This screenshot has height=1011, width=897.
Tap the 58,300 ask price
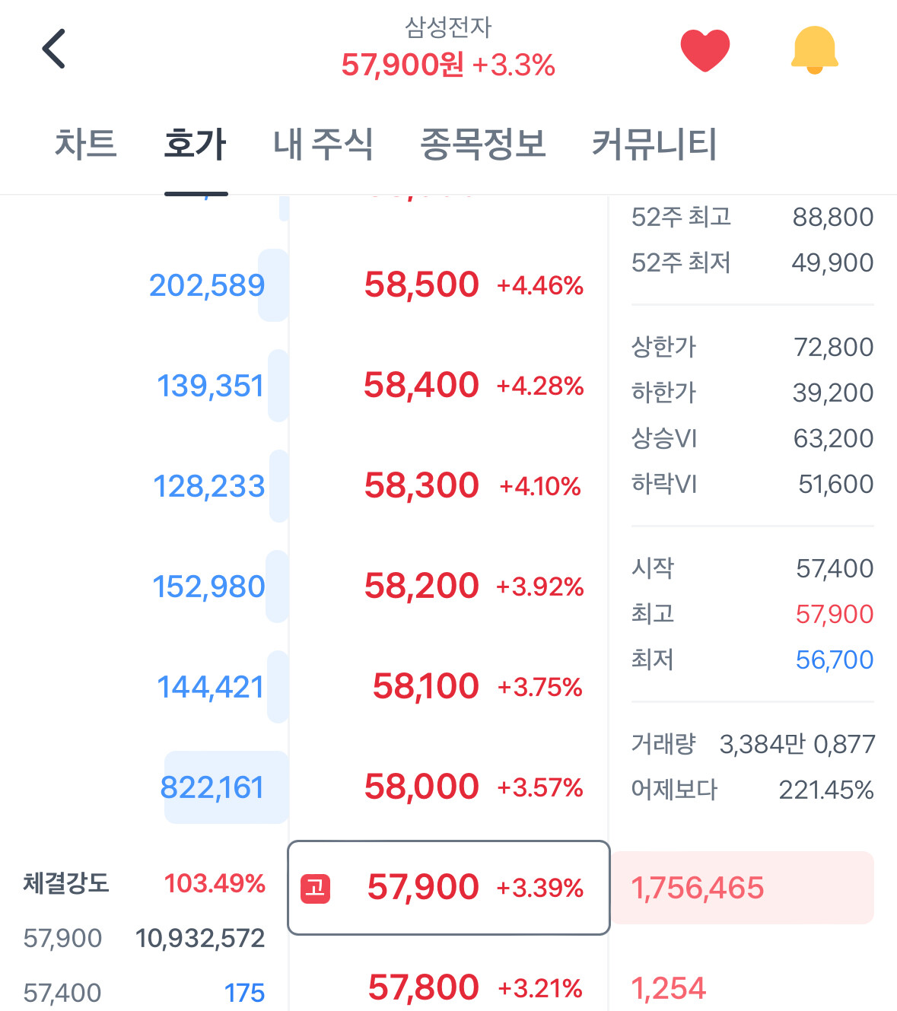(x=449, y=486)
